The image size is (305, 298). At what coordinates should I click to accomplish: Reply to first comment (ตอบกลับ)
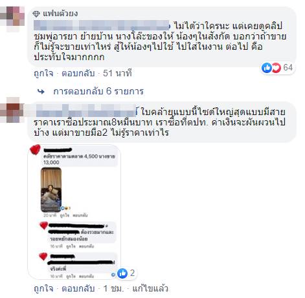[78, 73]
